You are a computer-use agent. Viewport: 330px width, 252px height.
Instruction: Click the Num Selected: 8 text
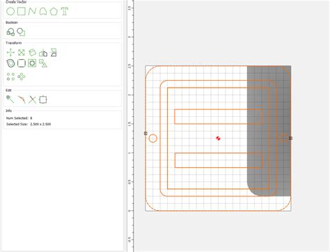(x=19, y=118)
